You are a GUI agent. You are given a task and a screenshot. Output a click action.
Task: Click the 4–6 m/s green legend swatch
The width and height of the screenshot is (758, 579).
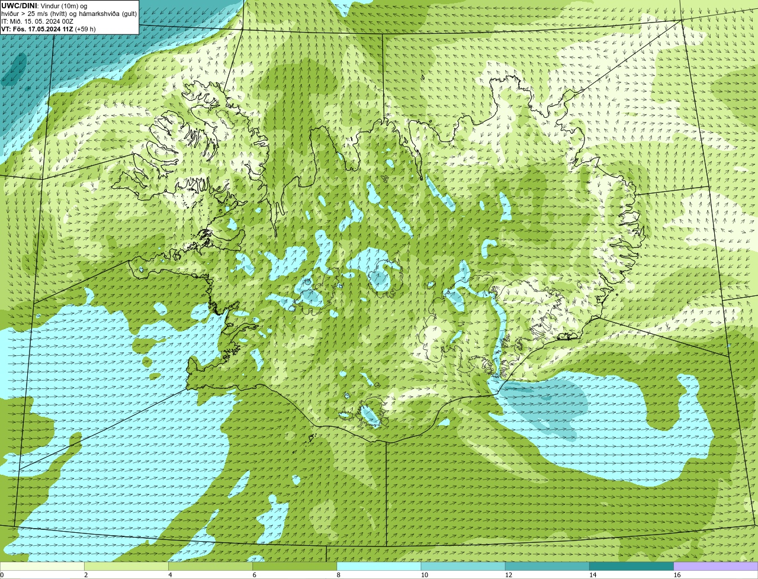[x=210, y=566]
